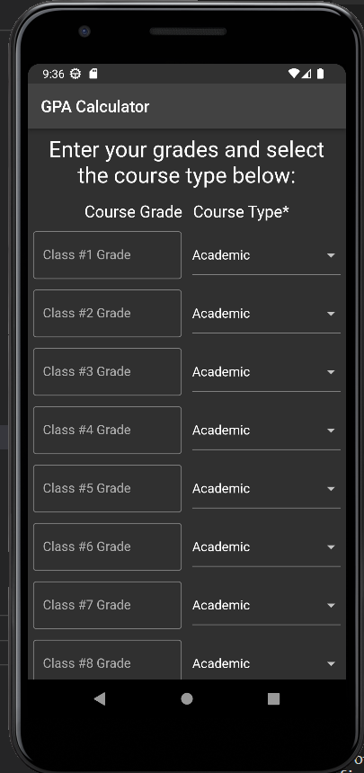Select the Class #4 Grade text box

tap(108, 430)
